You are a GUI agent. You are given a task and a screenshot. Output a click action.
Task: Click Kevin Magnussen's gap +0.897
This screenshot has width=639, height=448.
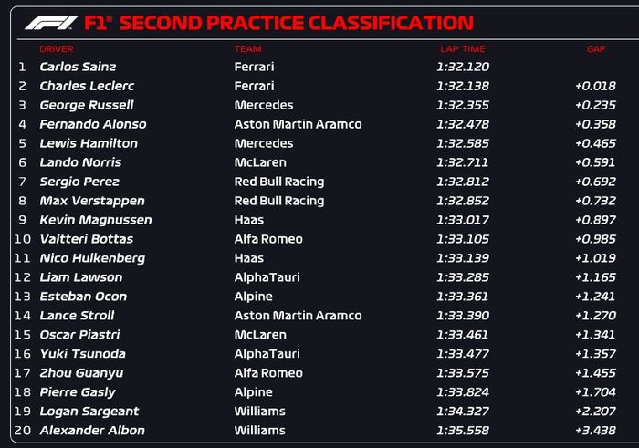coord(595,220)
